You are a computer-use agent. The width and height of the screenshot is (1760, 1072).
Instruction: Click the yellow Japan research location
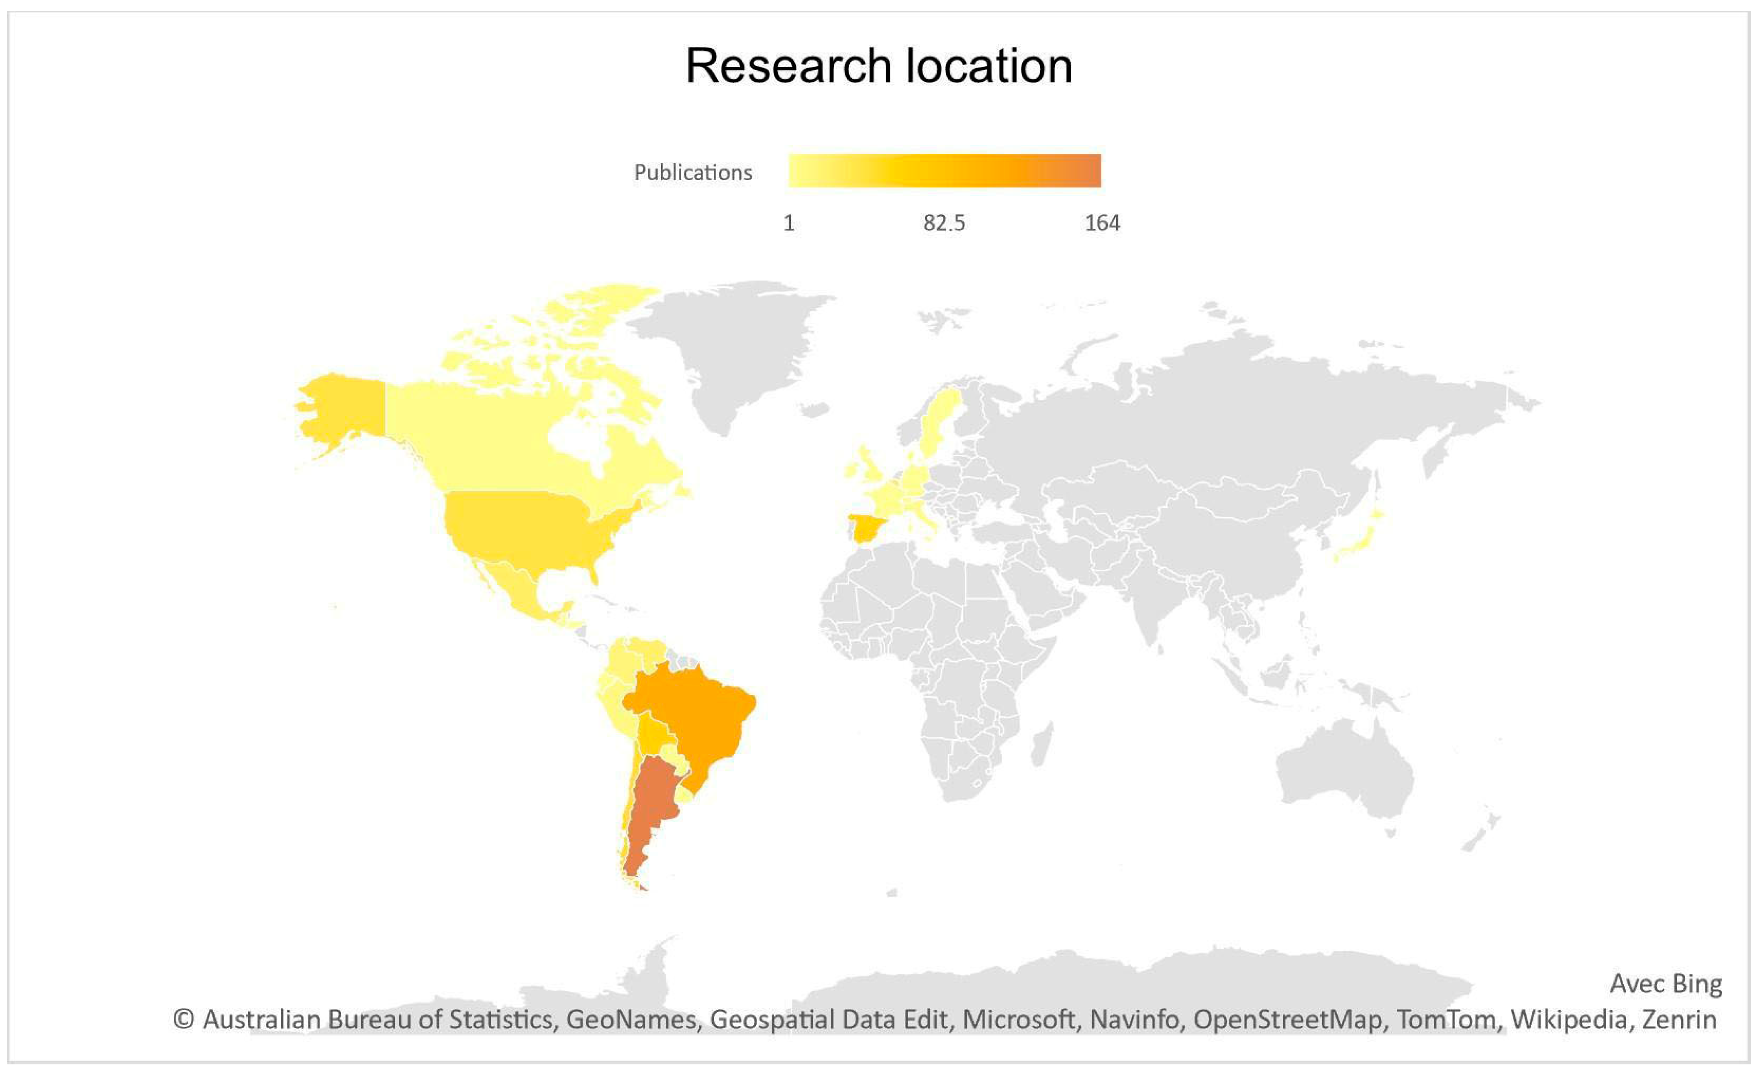pyautogui.click(x=1383, y=540)
